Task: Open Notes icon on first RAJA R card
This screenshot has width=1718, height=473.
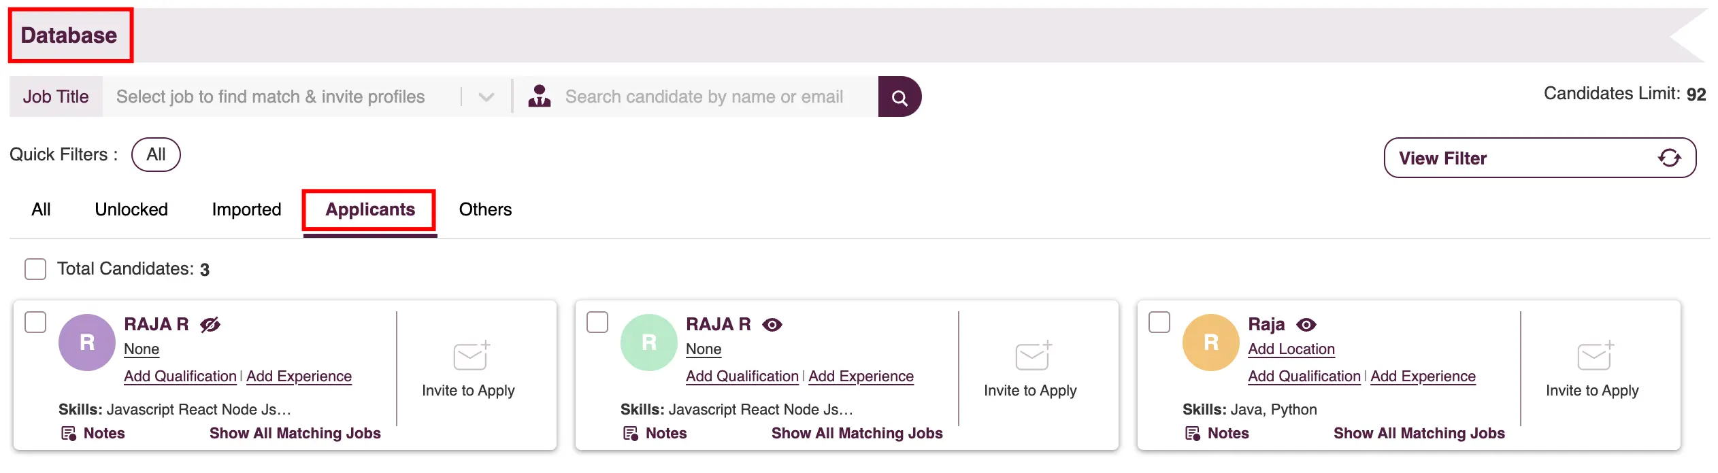Action: (x=69, y=434)
